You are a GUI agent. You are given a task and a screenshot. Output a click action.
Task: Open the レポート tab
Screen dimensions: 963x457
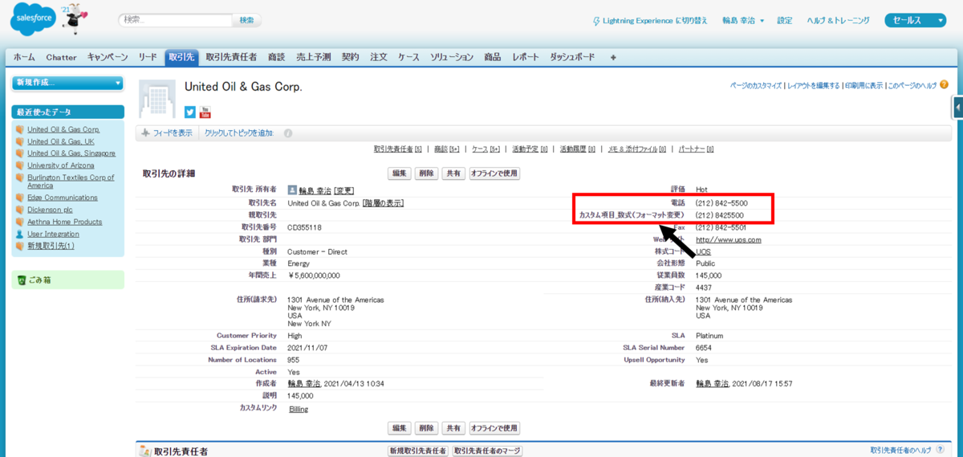click(x=526, y=58)
